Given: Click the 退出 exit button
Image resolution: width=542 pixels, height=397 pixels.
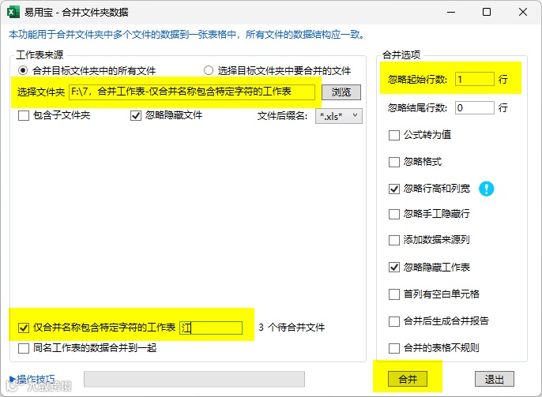Looking at the screenshot, I should (x=495, y=380).
